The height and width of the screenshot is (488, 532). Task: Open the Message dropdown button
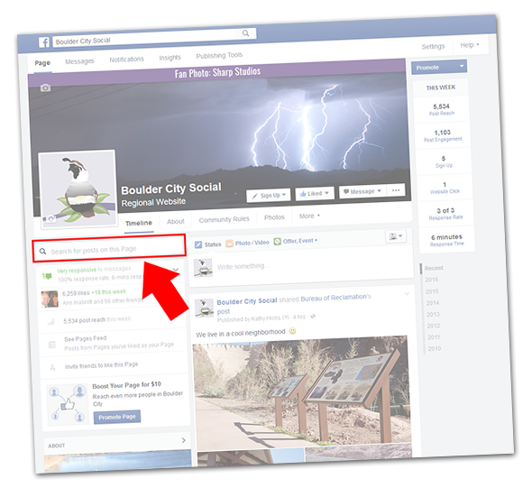[362, 192]
